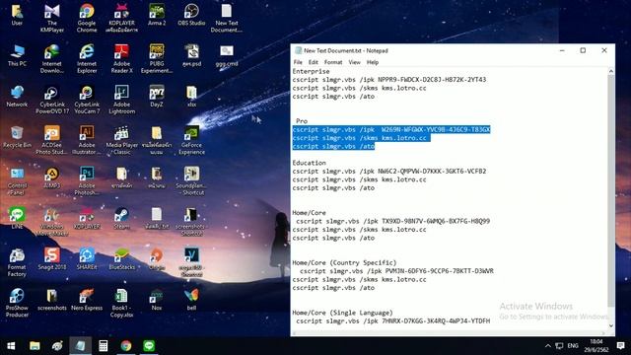
Task: Select the PUBG Experimental desktop icon
Action: [157, 59]
